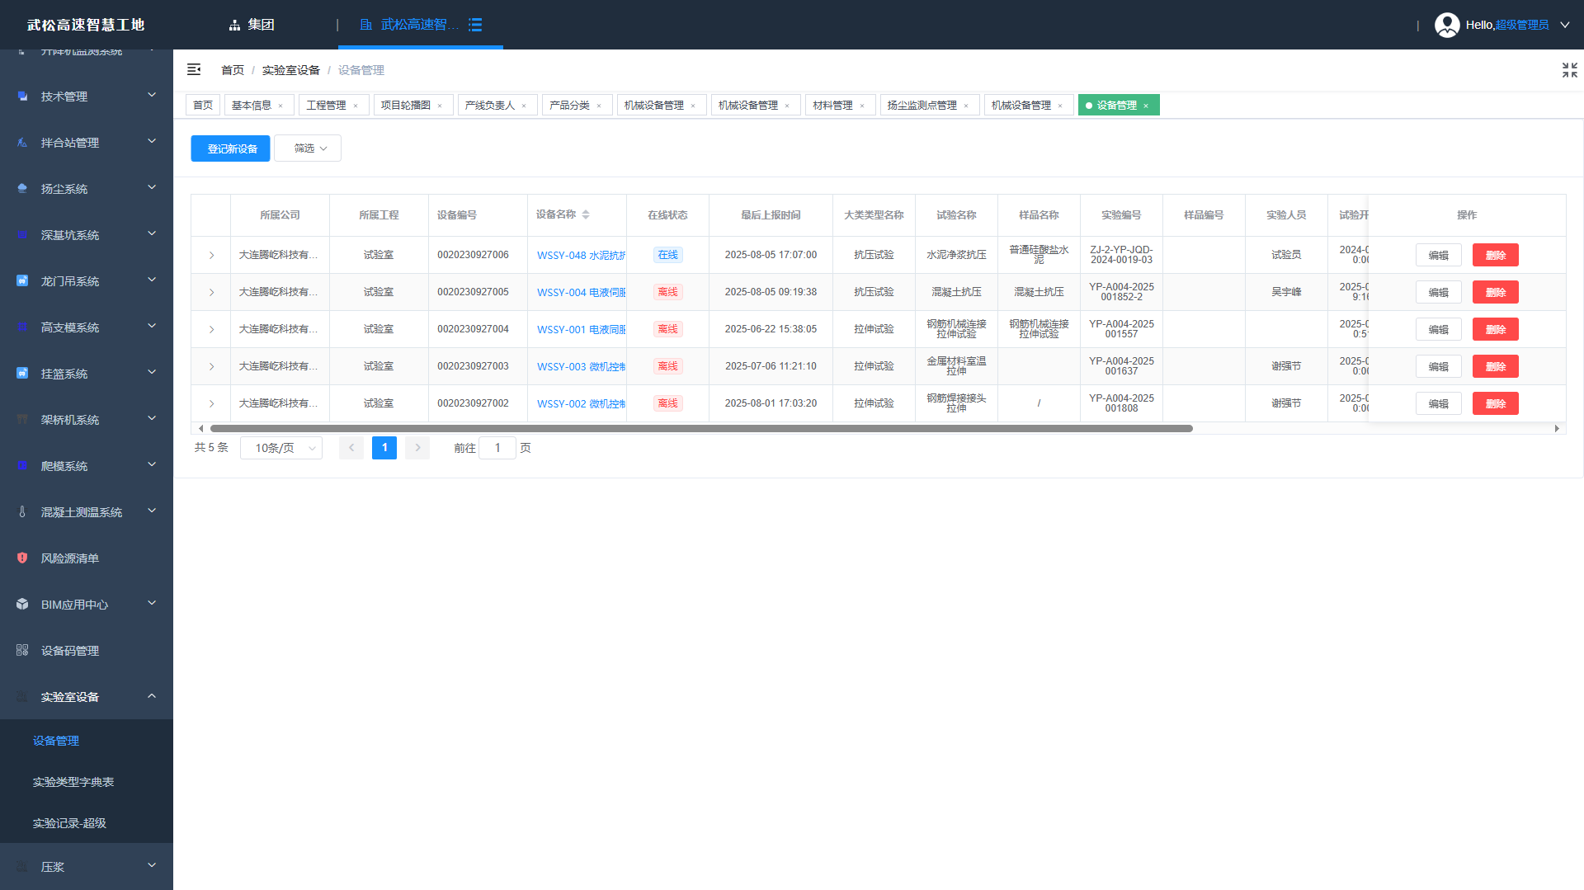Open the 10条/页 page size dropdown
The image size is (1584, 890).
(281, 448)
